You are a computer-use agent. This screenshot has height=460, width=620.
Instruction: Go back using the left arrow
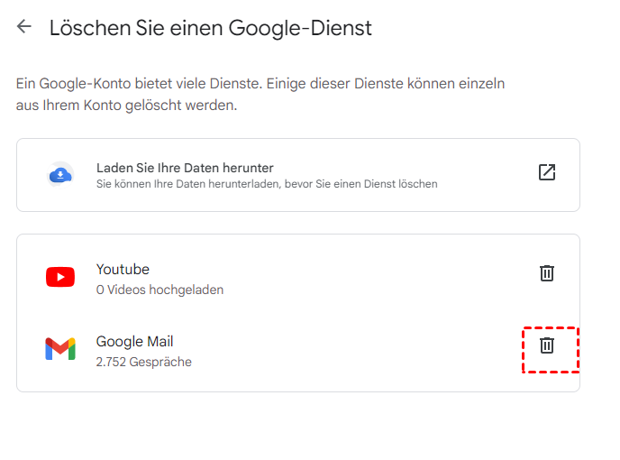(24, 27)
